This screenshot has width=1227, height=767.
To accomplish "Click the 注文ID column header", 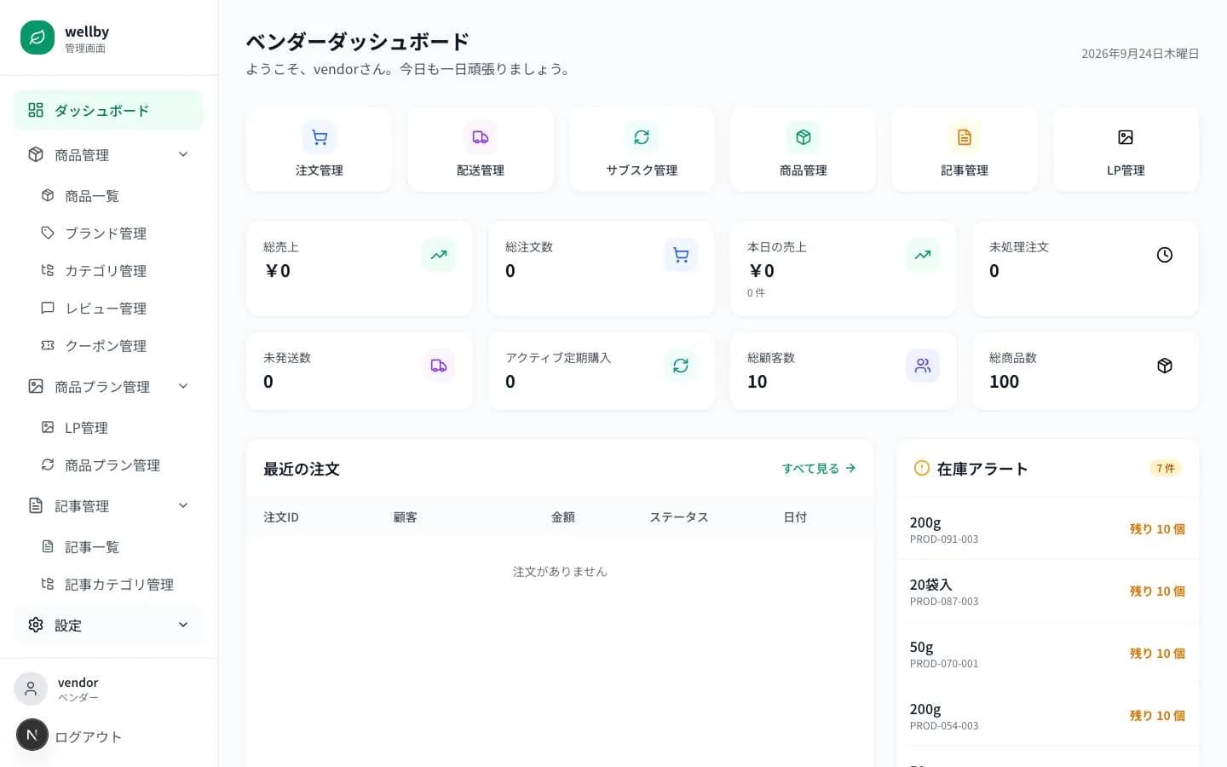I will tap(281, 517).
